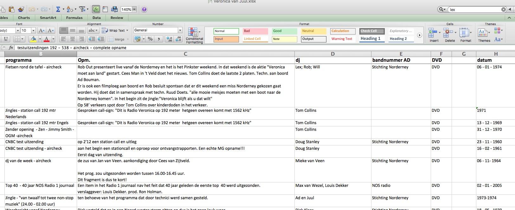Apply the Warning Text cell style
The image size is (515, 210).
click(342, 39)
